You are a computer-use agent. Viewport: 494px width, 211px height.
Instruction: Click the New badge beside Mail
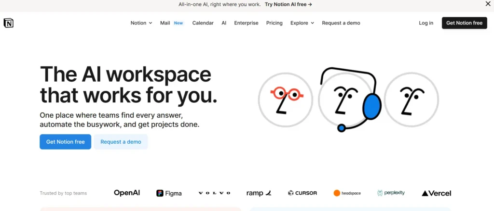tap(178, 23)
